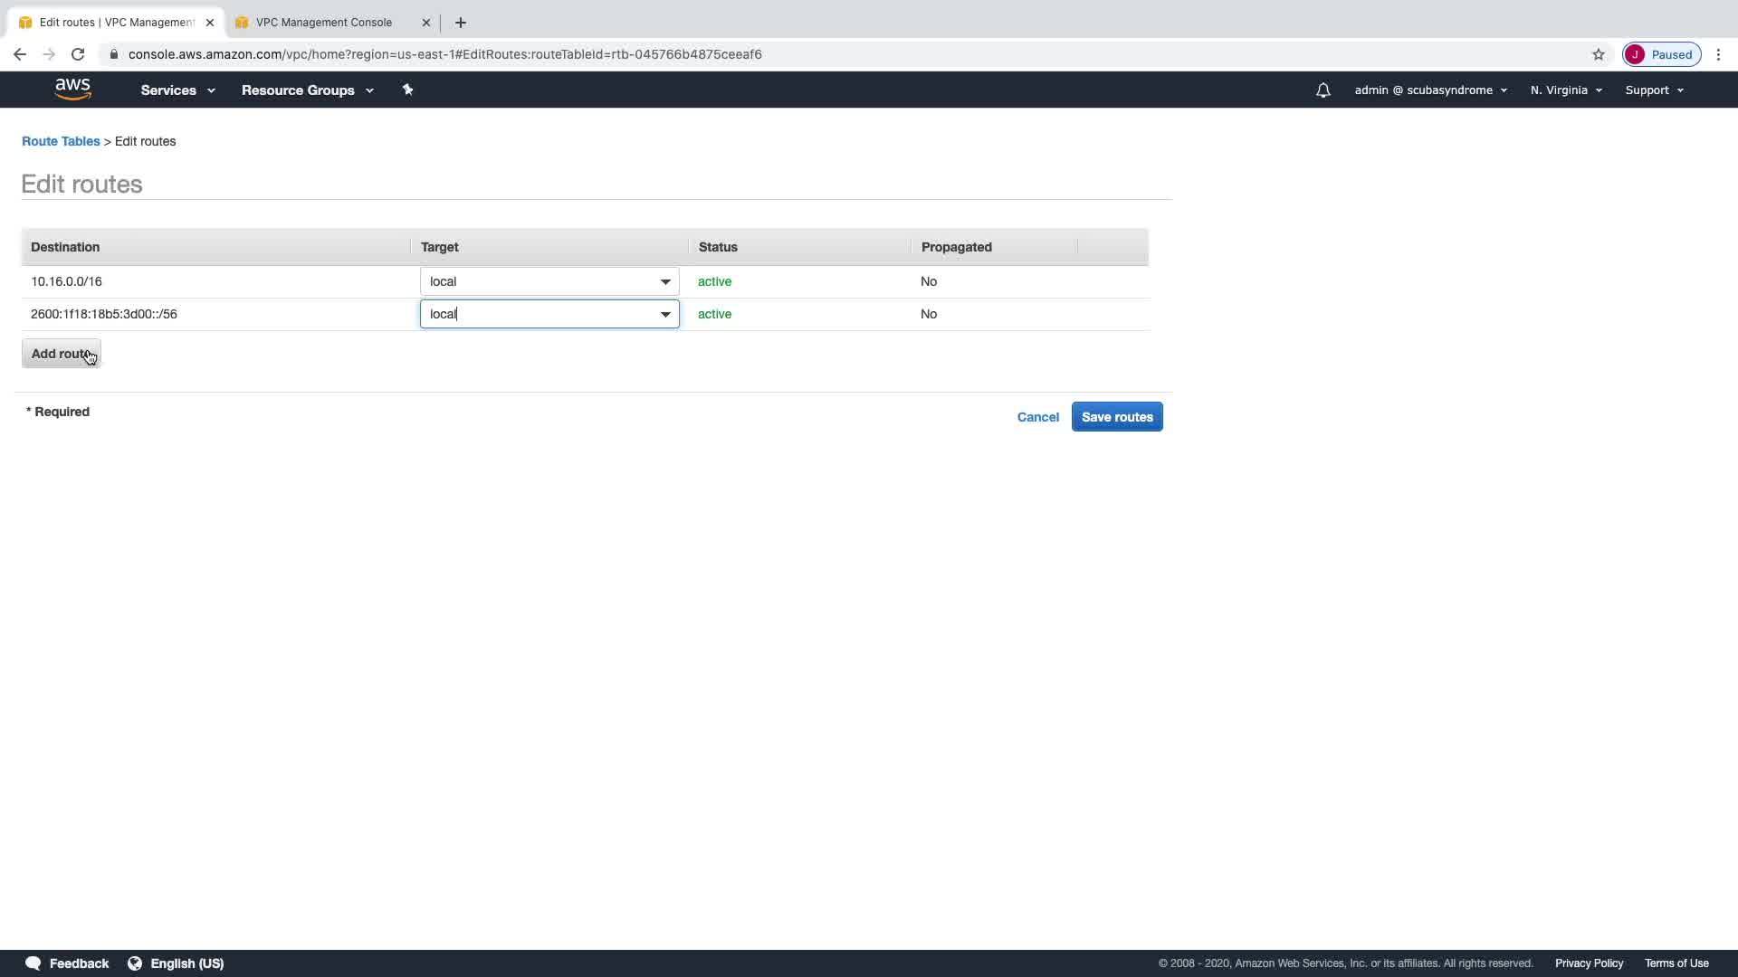Switch to VPC Management Console tab

pos(324,23)
